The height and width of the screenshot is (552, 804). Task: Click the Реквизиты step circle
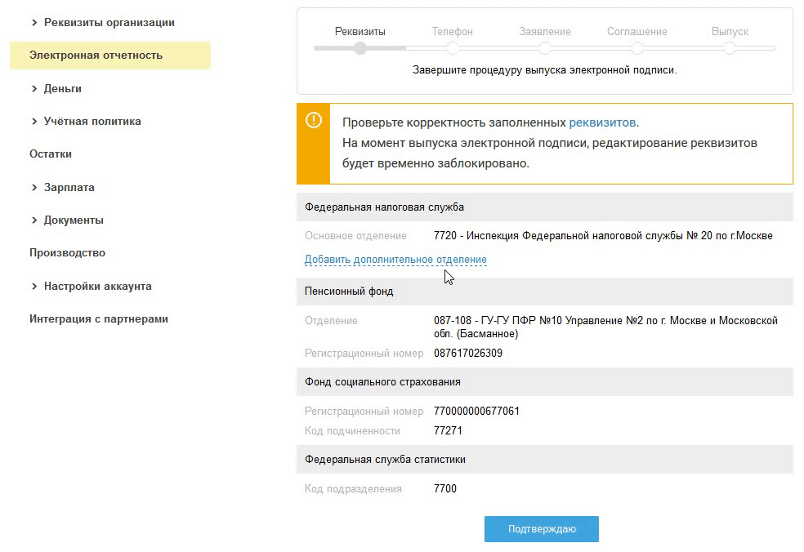[360, 48]
